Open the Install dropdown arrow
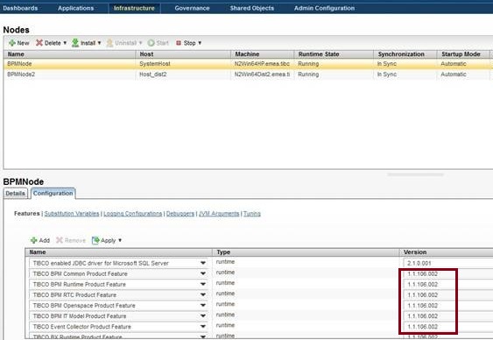This screenshot has width=493, height=340. 99,43
